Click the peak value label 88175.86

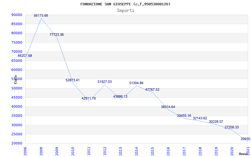coord(41,15)
